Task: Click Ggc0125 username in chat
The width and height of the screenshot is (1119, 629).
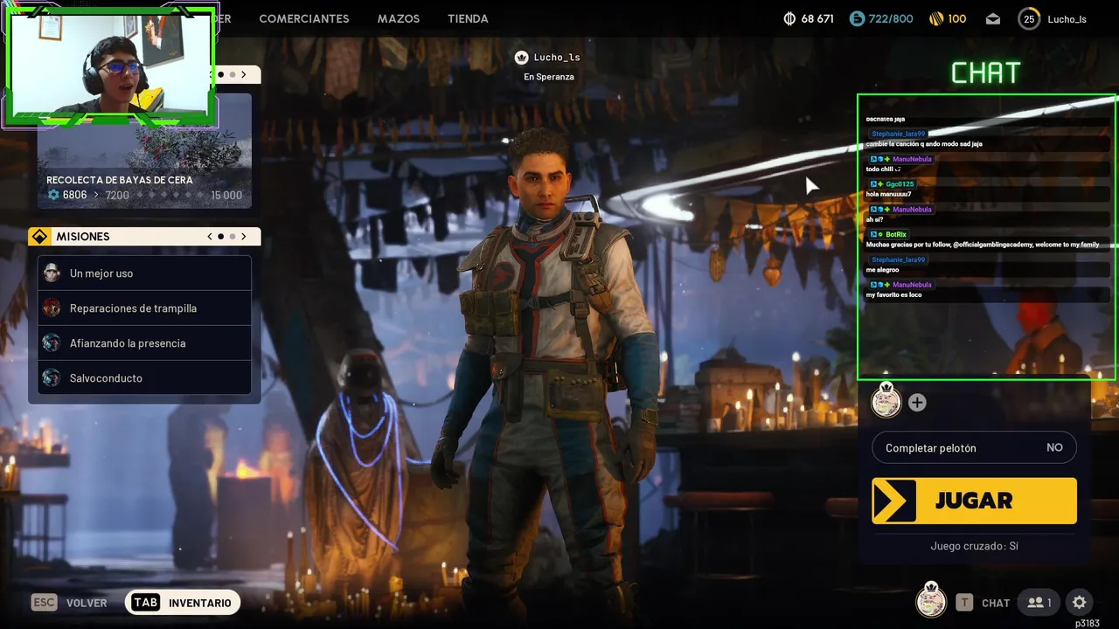Action: [900, 184]
